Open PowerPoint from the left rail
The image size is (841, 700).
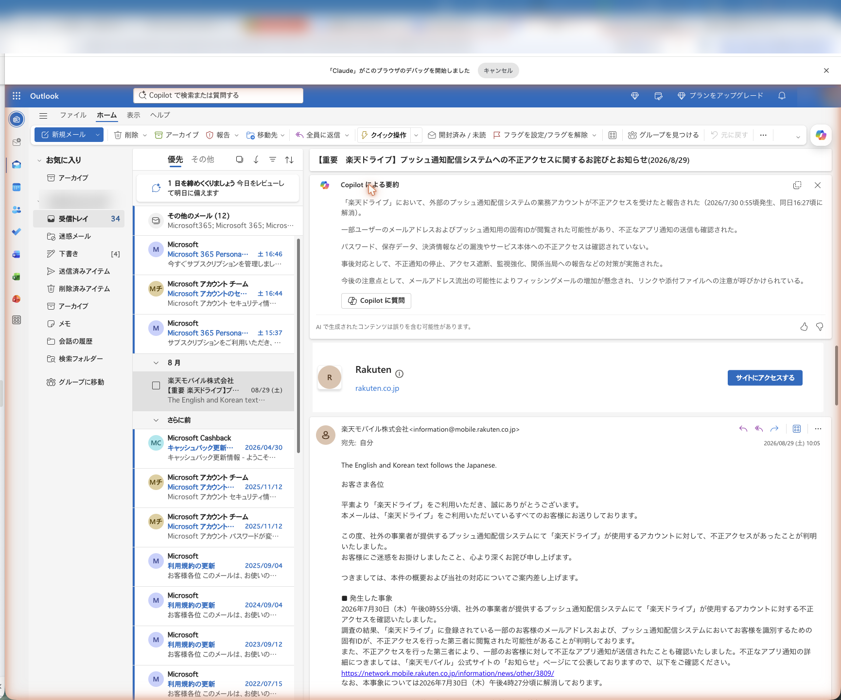click(17, 298)
